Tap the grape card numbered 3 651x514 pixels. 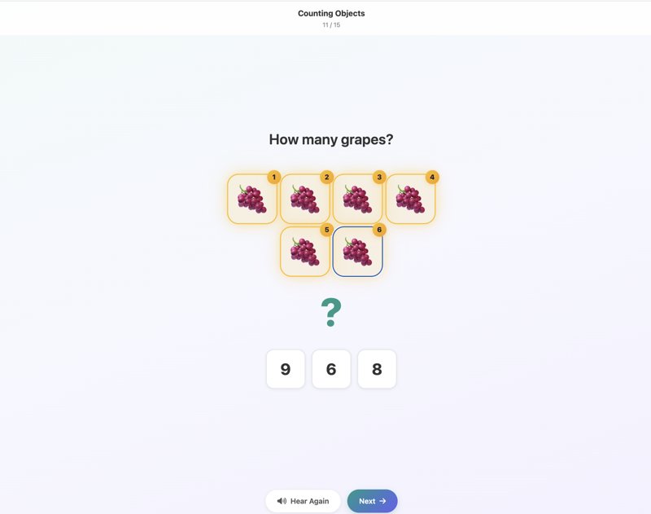[x=357, y=199]
